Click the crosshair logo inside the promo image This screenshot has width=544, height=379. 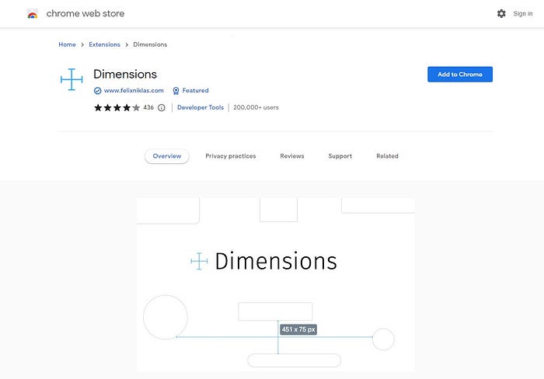[199, 261]
